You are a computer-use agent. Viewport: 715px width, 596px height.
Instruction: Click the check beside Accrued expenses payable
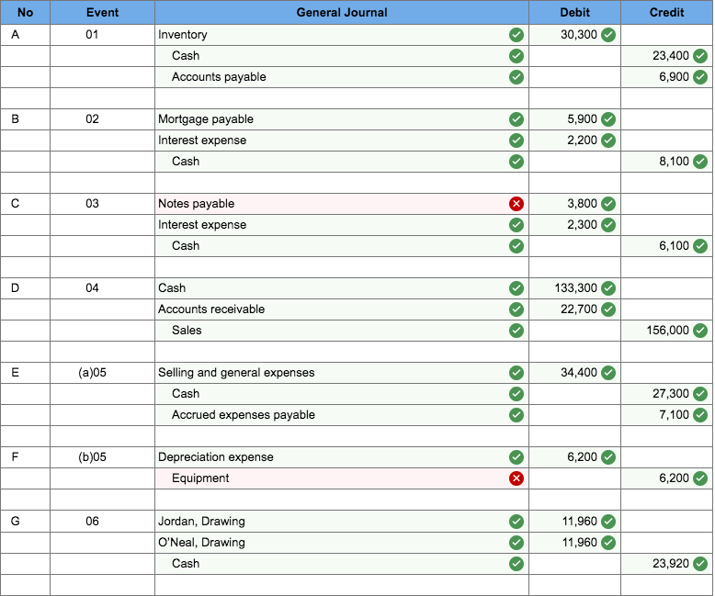point(516,415)
